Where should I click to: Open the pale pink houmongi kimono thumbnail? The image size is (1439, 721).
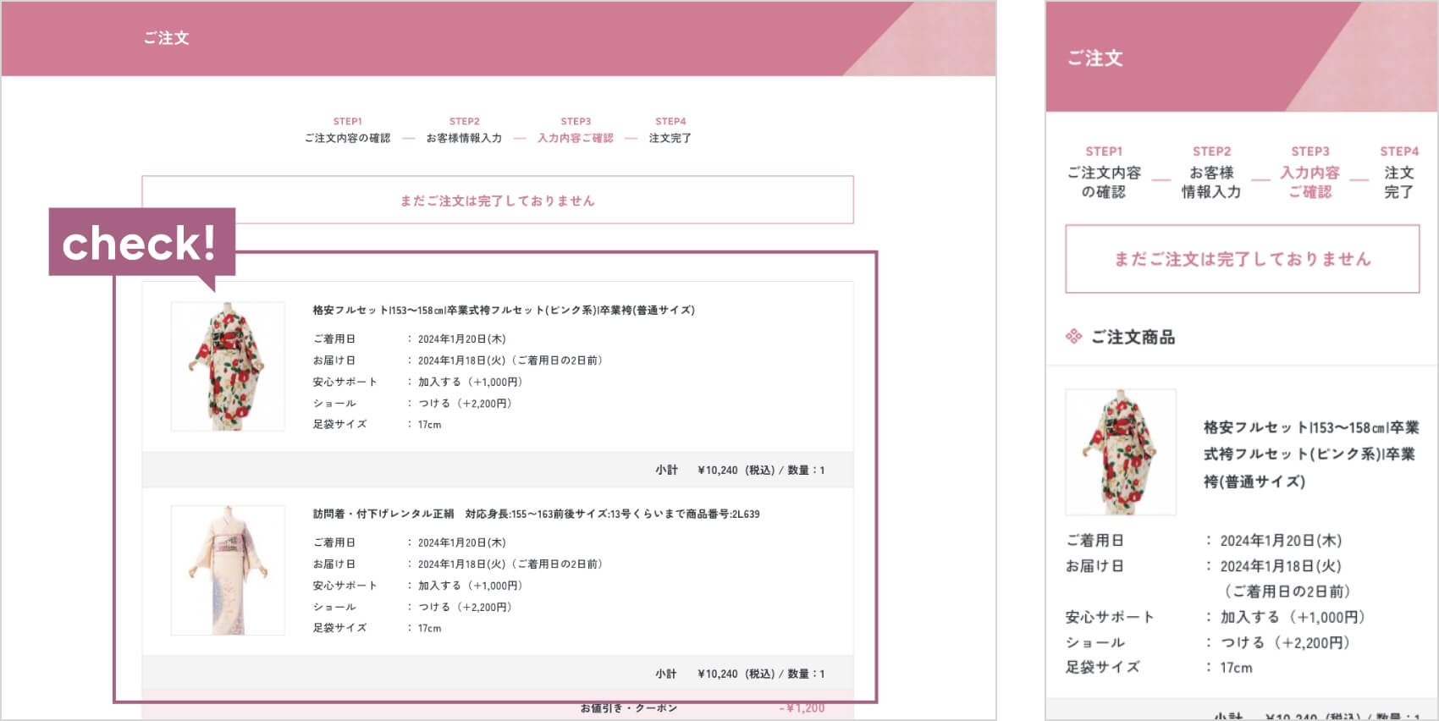coord(228,570)
